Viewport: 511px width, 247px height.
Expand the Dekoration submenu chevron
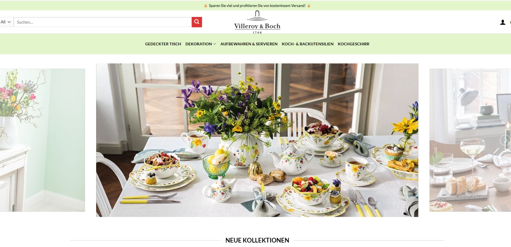215,44
